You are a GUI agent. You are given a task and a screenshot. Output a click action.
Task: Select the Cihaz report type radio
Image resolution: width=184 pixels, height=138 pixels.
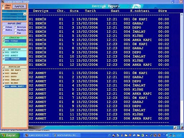coord(4,27)
